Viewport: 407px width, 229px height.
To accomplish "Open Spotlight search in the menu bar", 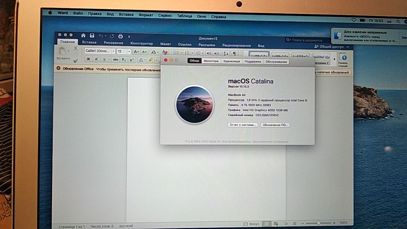I will pos(398,21).
